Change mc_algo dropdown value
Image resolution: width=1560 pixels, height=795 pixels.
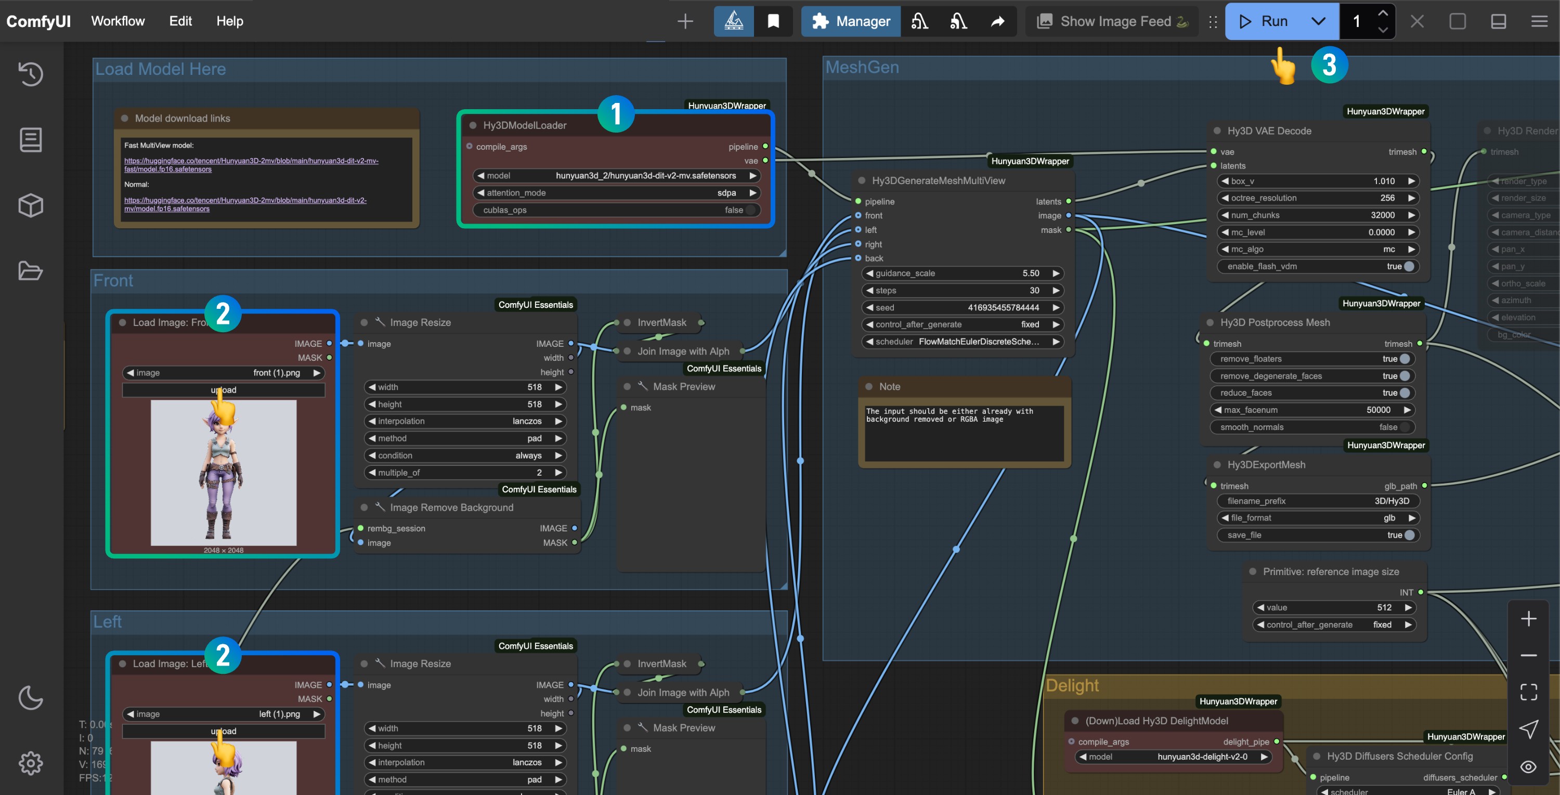[1318, 249]
